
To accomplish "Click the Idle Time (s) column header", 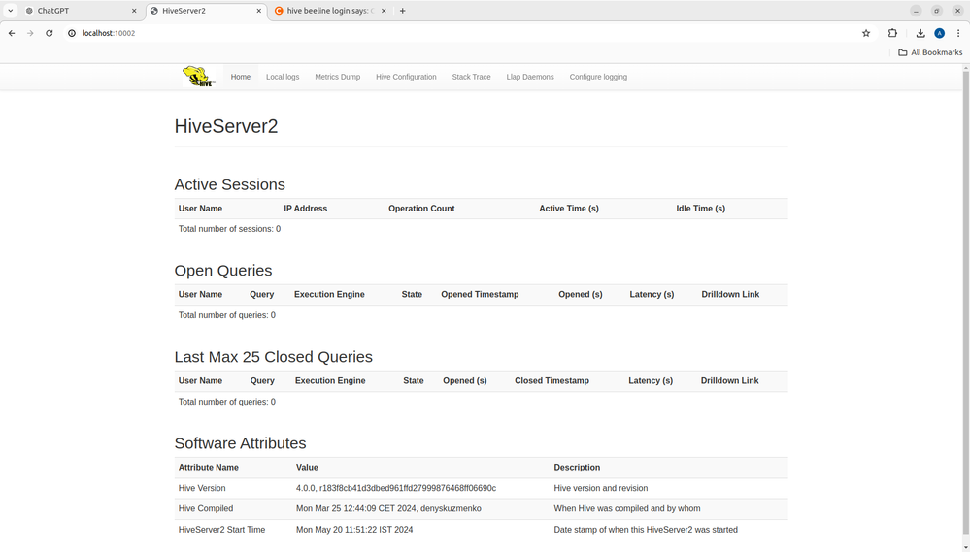I will click(x=701, y=209).
